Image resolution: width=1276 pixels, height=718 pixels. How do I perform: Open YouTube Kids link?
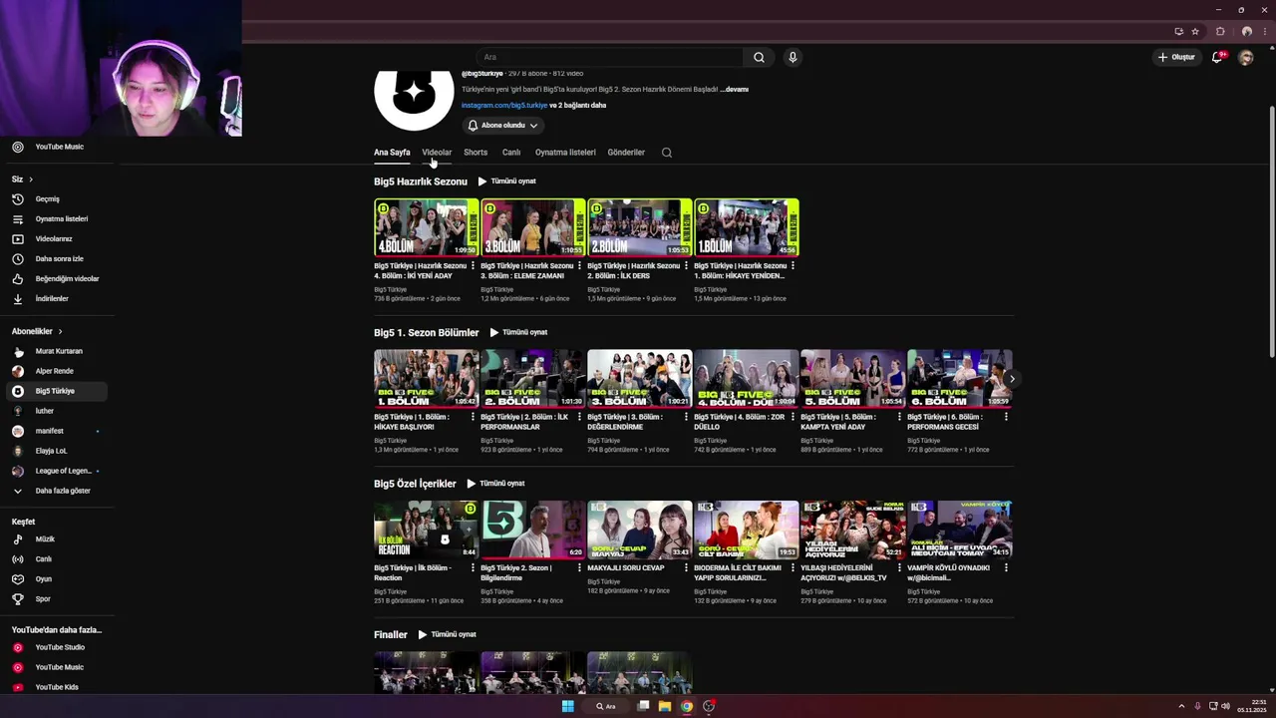(x=57, y=687)
